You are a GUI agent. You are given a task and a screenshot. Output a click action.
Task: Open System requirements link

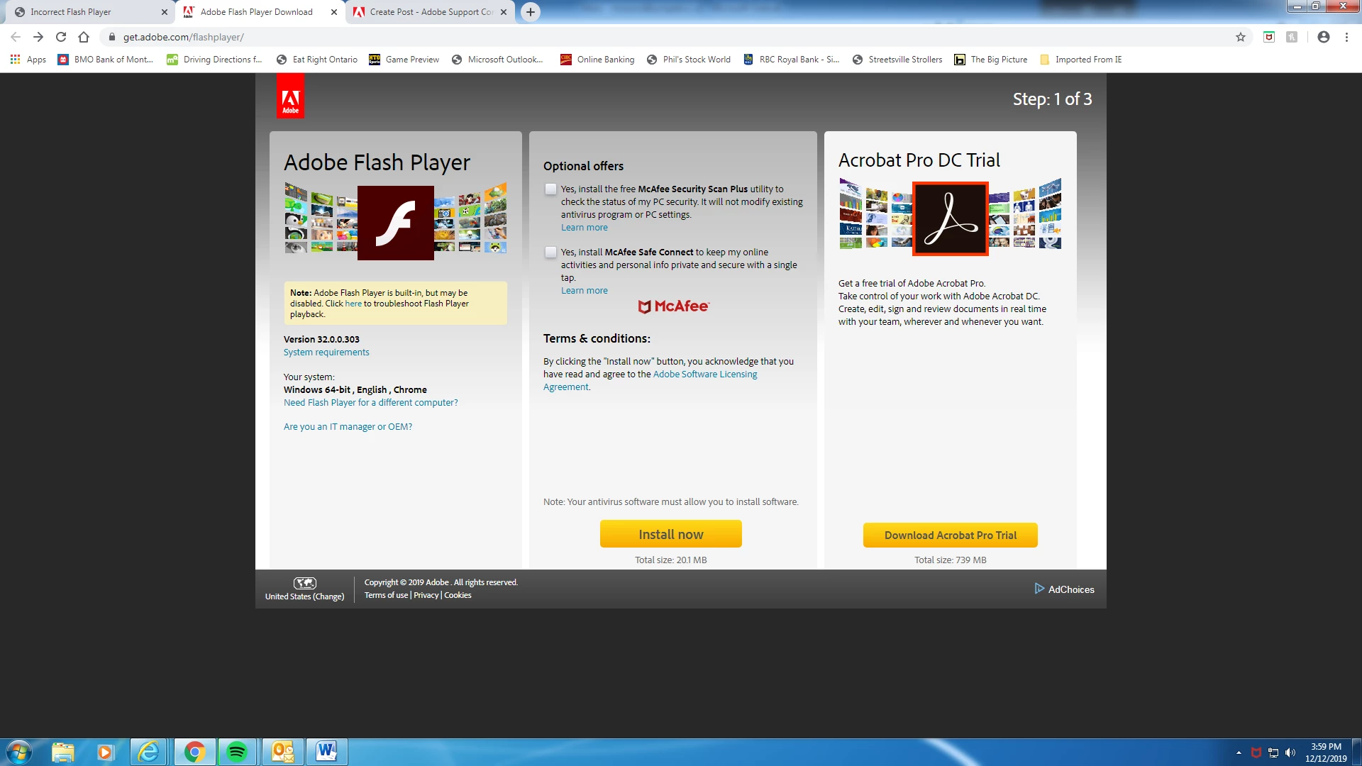click(x=326, y=353)
